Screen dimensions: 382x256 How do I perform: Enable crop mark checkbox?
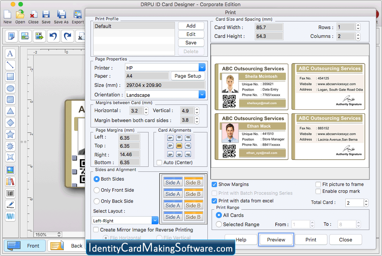pyautogui.click(x=318, y=191)
